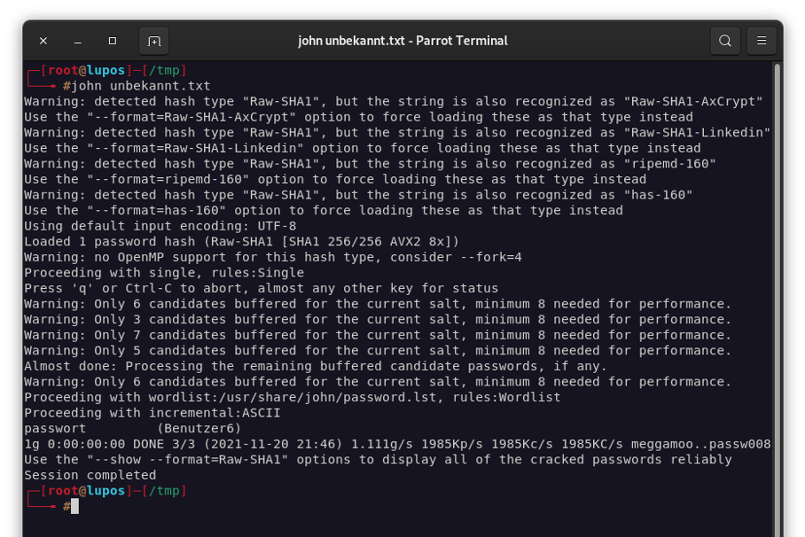Maximize the terminal window
The image size is (805, 537).
[113, 41]
